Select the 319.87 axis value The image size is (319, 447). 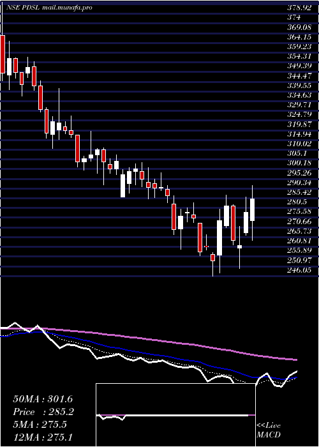(x=299, y=125)
